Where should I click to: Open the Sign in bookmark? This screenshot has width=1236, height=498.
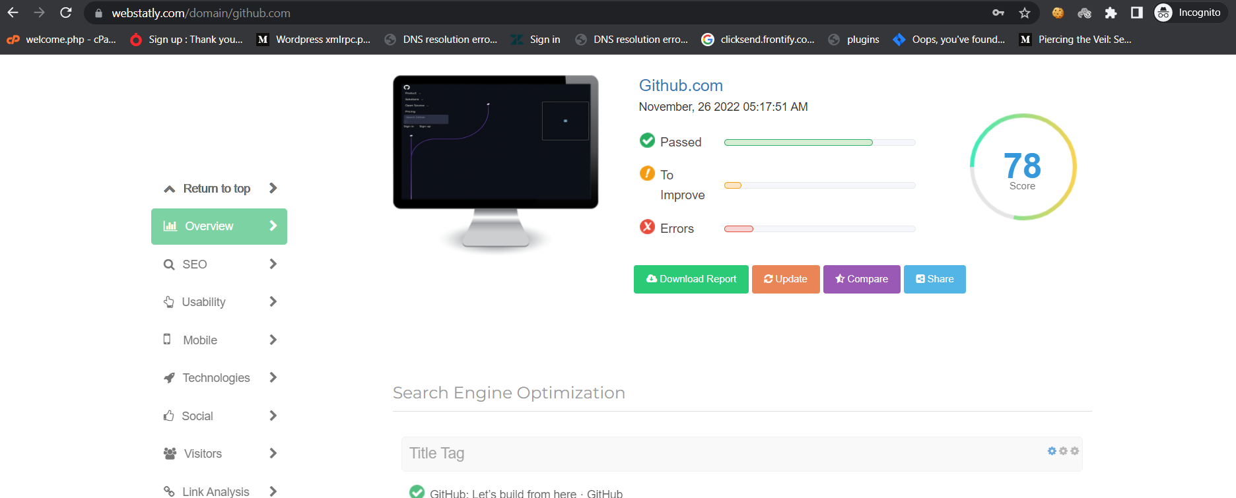tap(535, 40)
